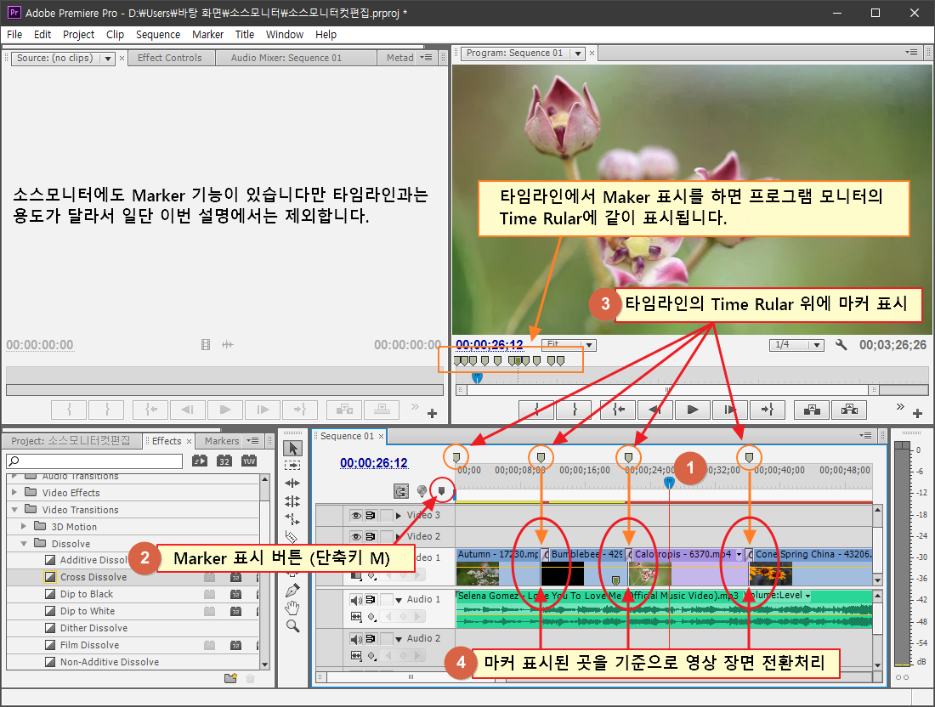Select the Hand tool
The width and height of the screenshot is (935, 707).
pos(292,608)
